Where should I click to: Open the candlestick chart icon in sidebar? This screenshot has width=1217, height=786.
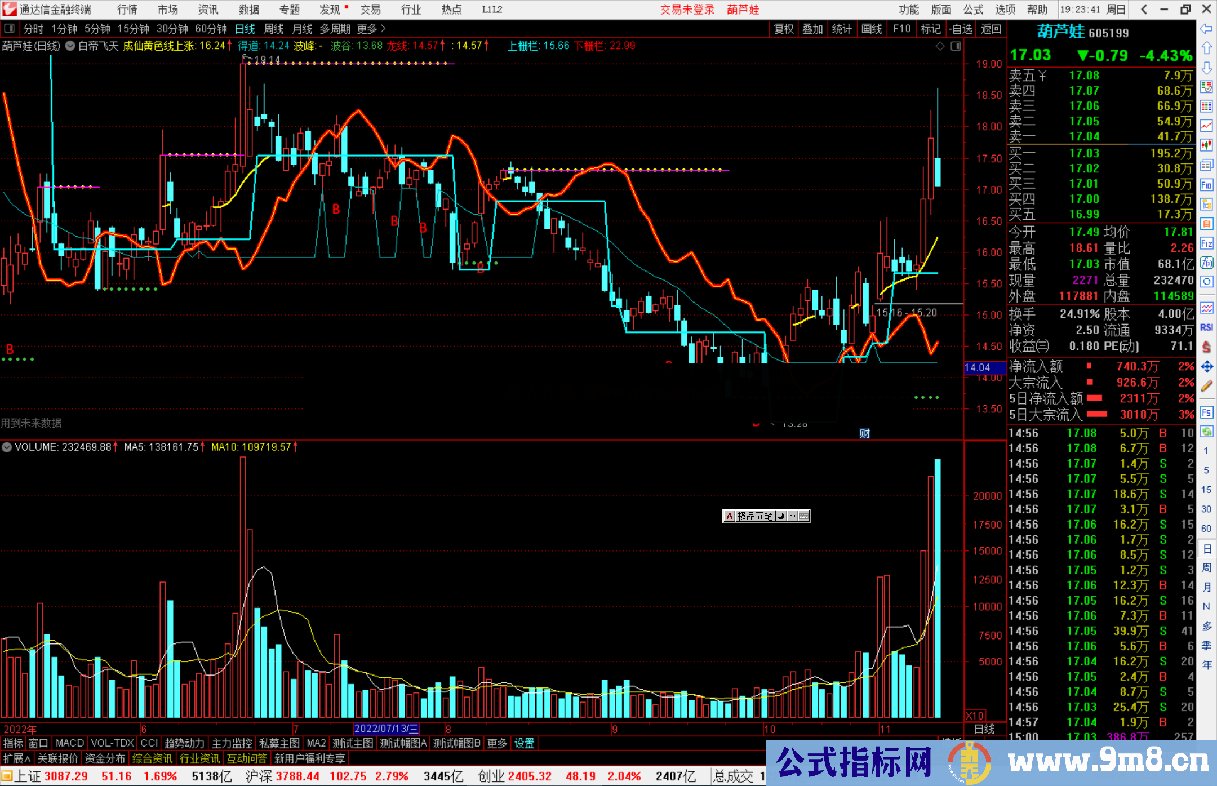1206,145
